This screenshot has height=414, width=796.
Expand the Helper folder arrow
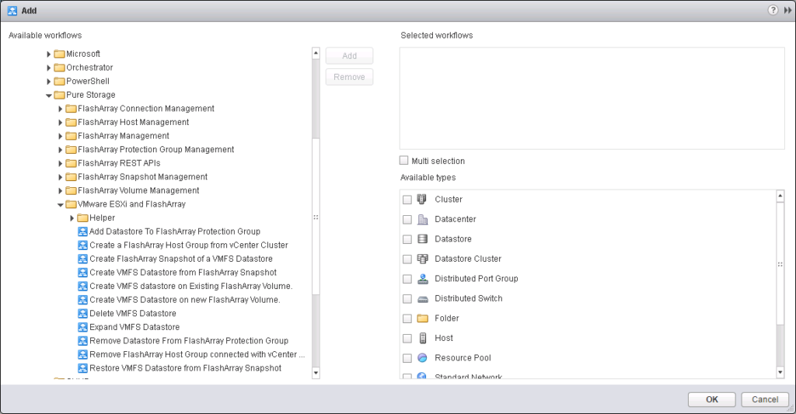[72, 218]
